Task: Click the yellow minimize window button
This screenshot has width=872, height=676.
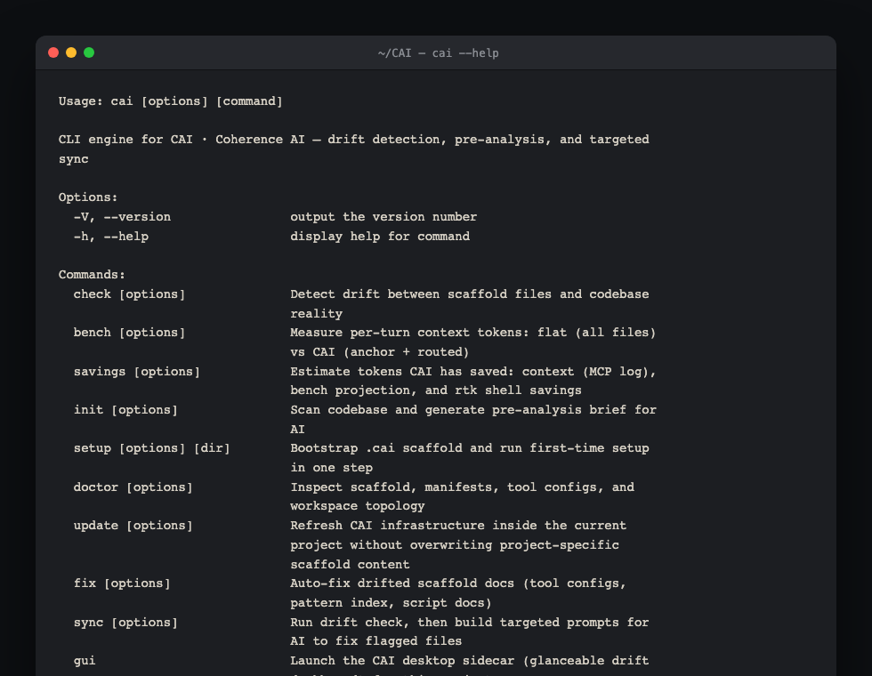Action: pyautogui.click(x=71, y=52)
